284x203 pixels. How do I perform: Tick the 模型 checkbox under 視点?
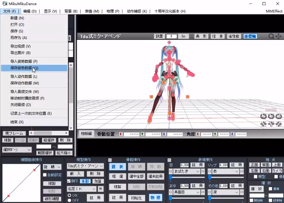click(x=255, y=176)
